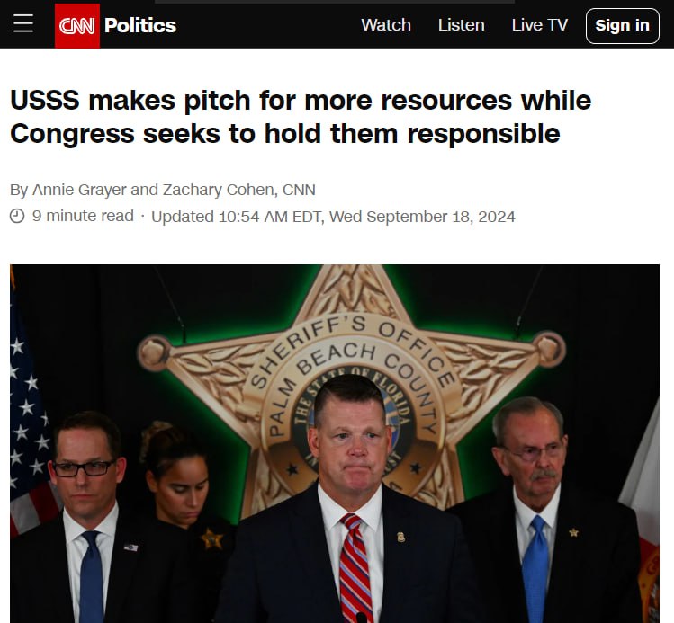Image resolution: width=674 pixels, height=623 pixels.
Task: Open Live TV from header
Action: [539, 25]
